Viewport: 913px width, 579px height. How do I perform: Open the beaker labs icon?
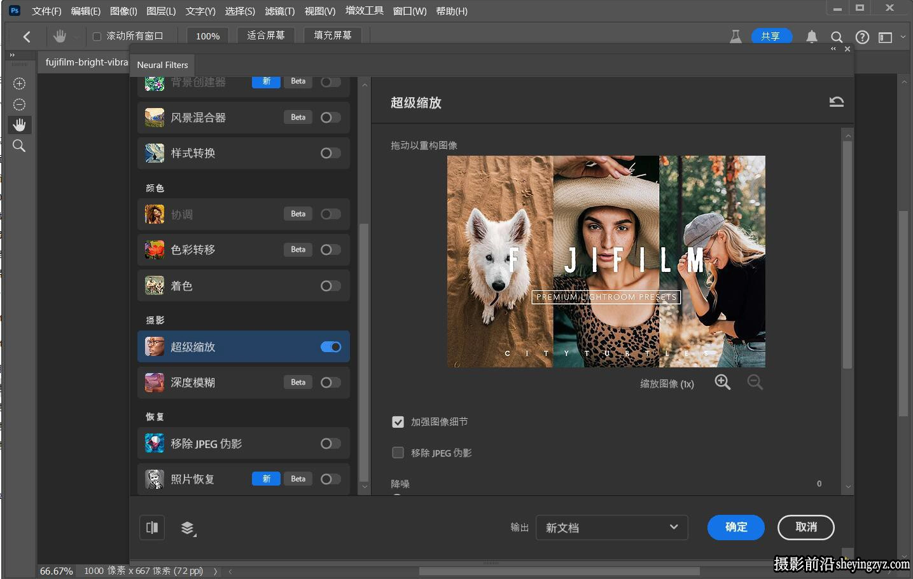tap(735, 37)
